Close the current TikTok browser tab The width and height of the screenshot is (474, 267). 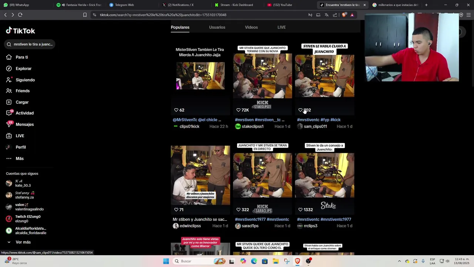point(364,5)
